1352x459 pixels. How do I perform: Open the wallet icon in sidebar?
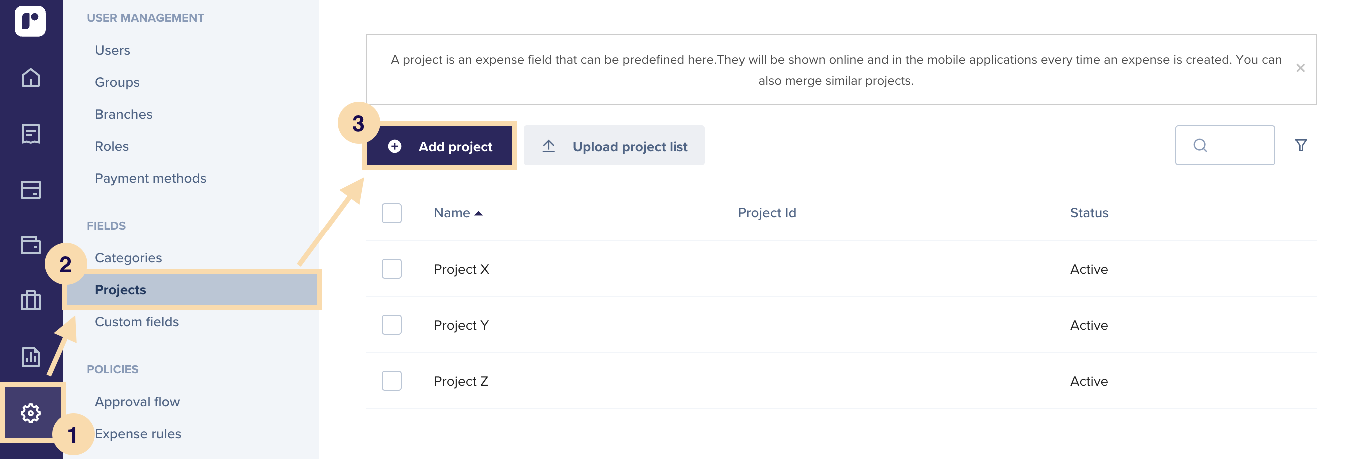(31, 245)
